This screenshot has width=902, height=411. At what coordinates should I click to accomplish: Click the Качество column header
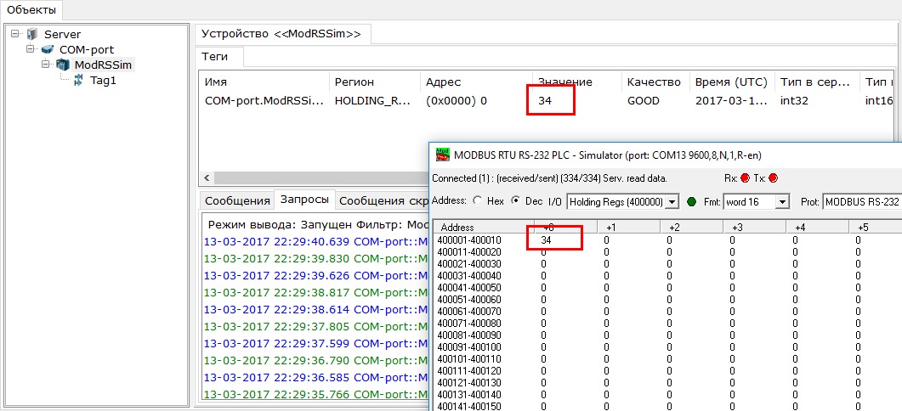(x=655, y=82)
